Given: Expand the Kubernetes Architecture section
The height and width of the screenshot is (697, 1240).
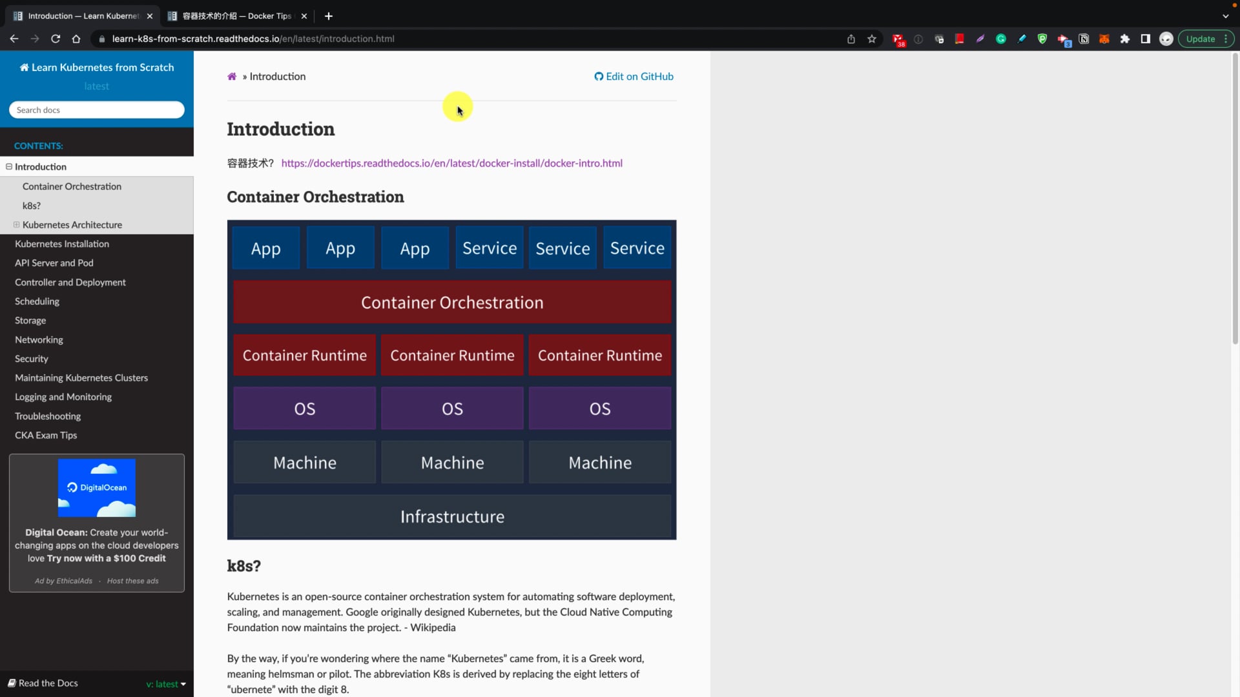Looking at the screenshot, I should [16, 225].
